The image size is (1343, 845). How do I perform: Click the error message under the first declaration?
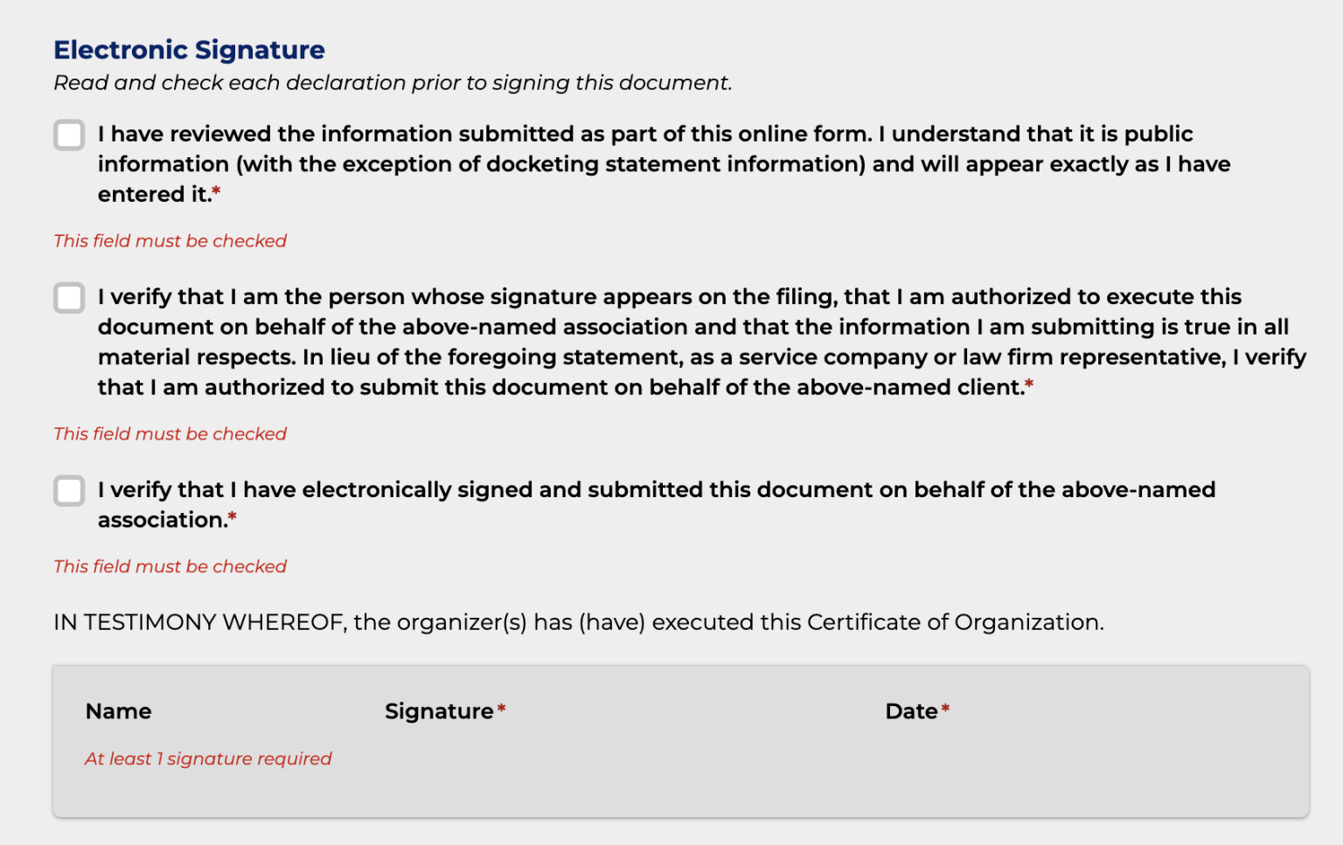click(170, 241)
